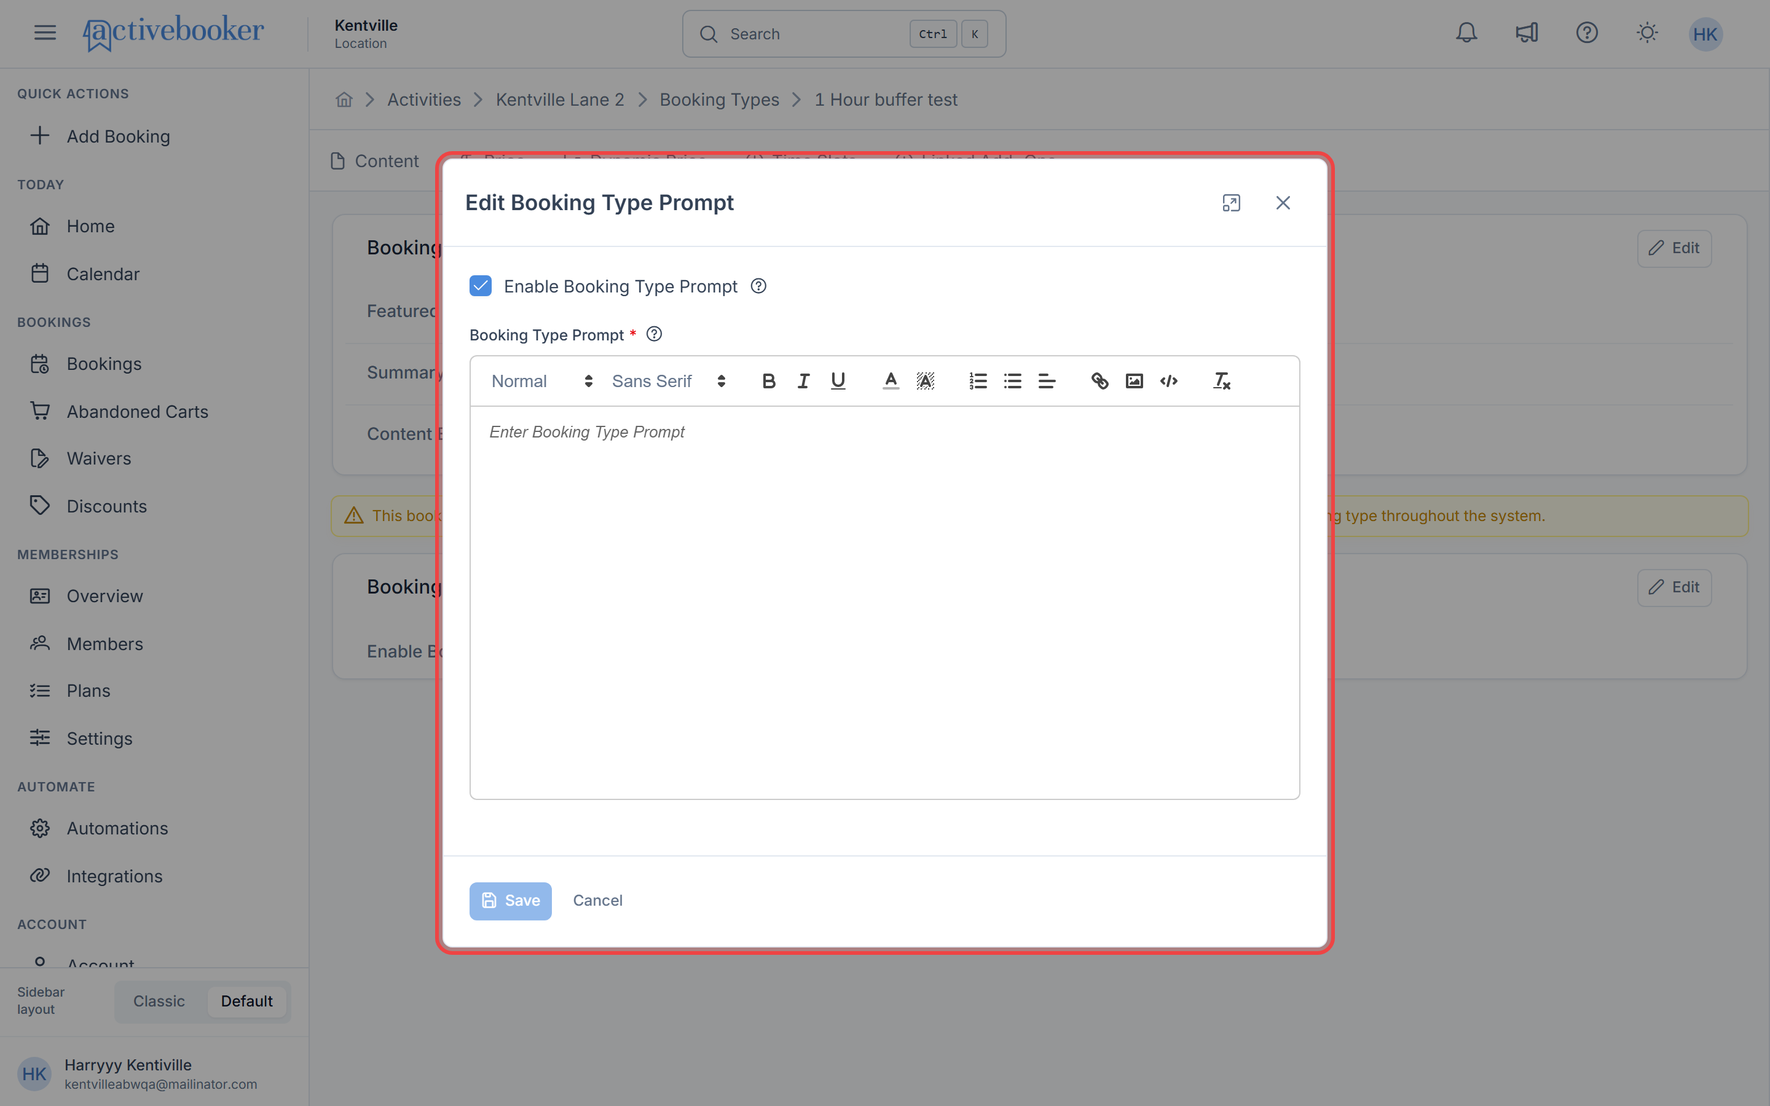Switch sidebar layout to Default
The height and width of the screenshot is (1106, 1770).
pyautogui.click(x=246, y=1002)
